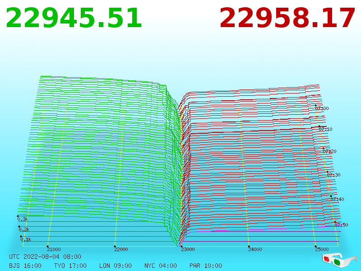Select the 07:20 time marker

click(330, 151)
